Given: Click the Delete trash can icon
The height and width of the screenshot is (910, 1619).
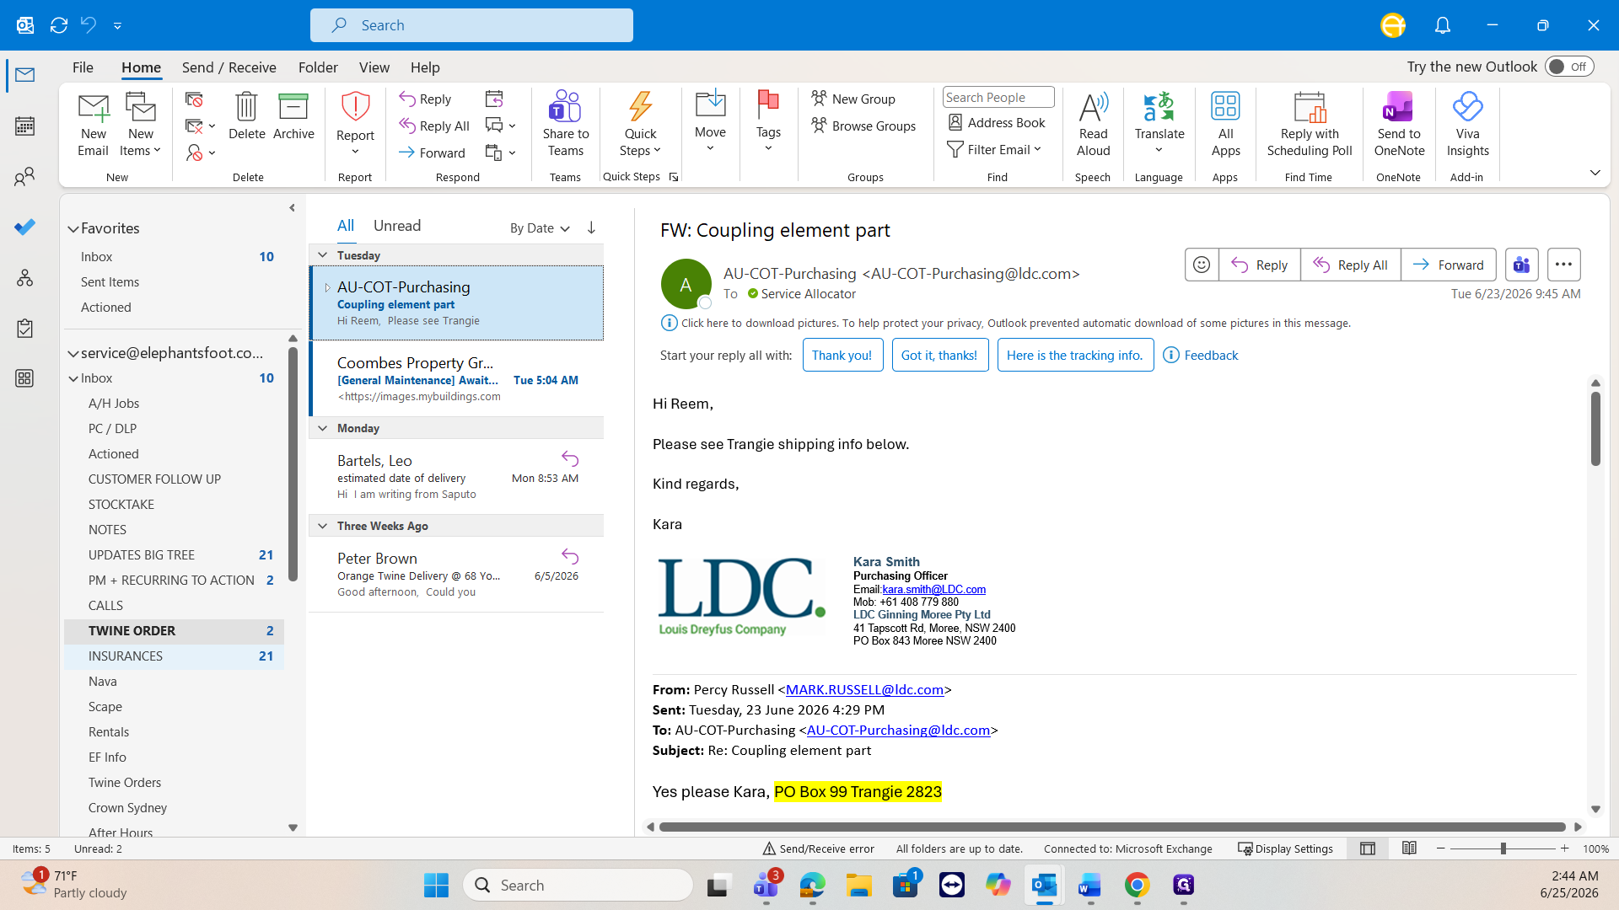Looking at the screenshot, I should click(x=246, y=108).
